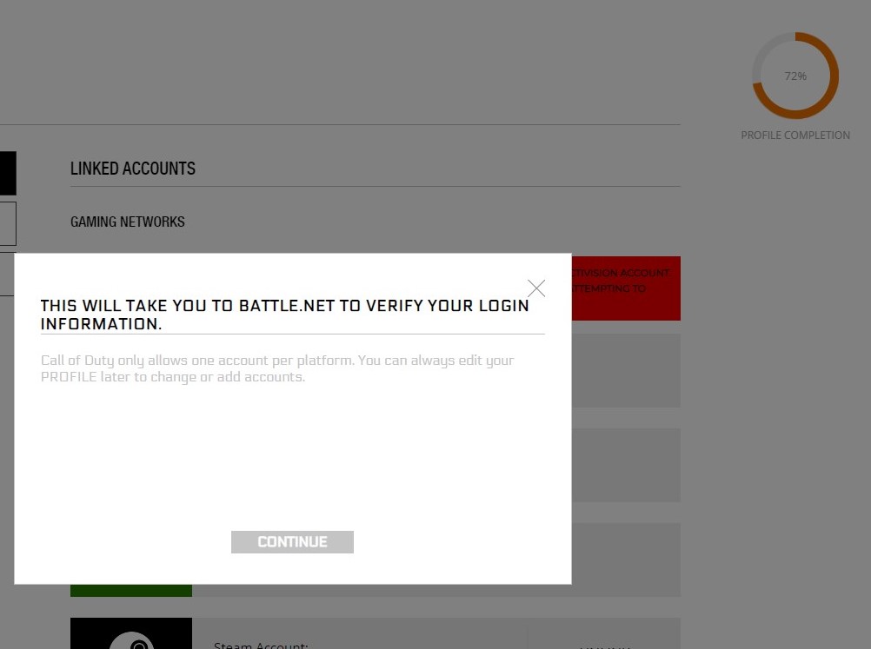Click the 72% profile completion ring

coord(795,76)
